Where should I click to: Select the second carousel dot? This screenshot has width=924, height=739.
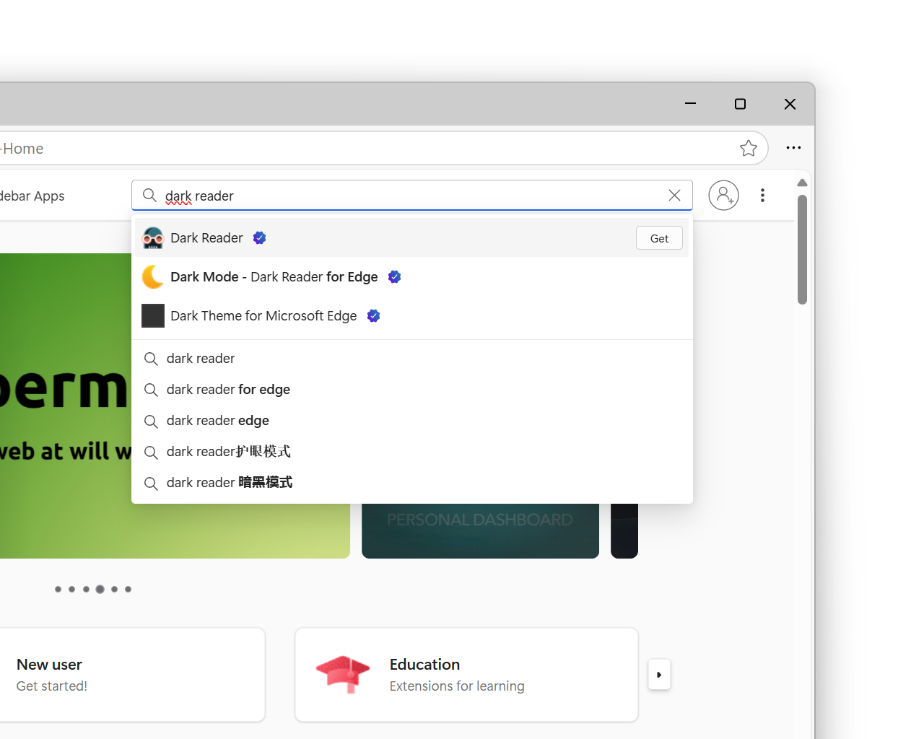72,590
